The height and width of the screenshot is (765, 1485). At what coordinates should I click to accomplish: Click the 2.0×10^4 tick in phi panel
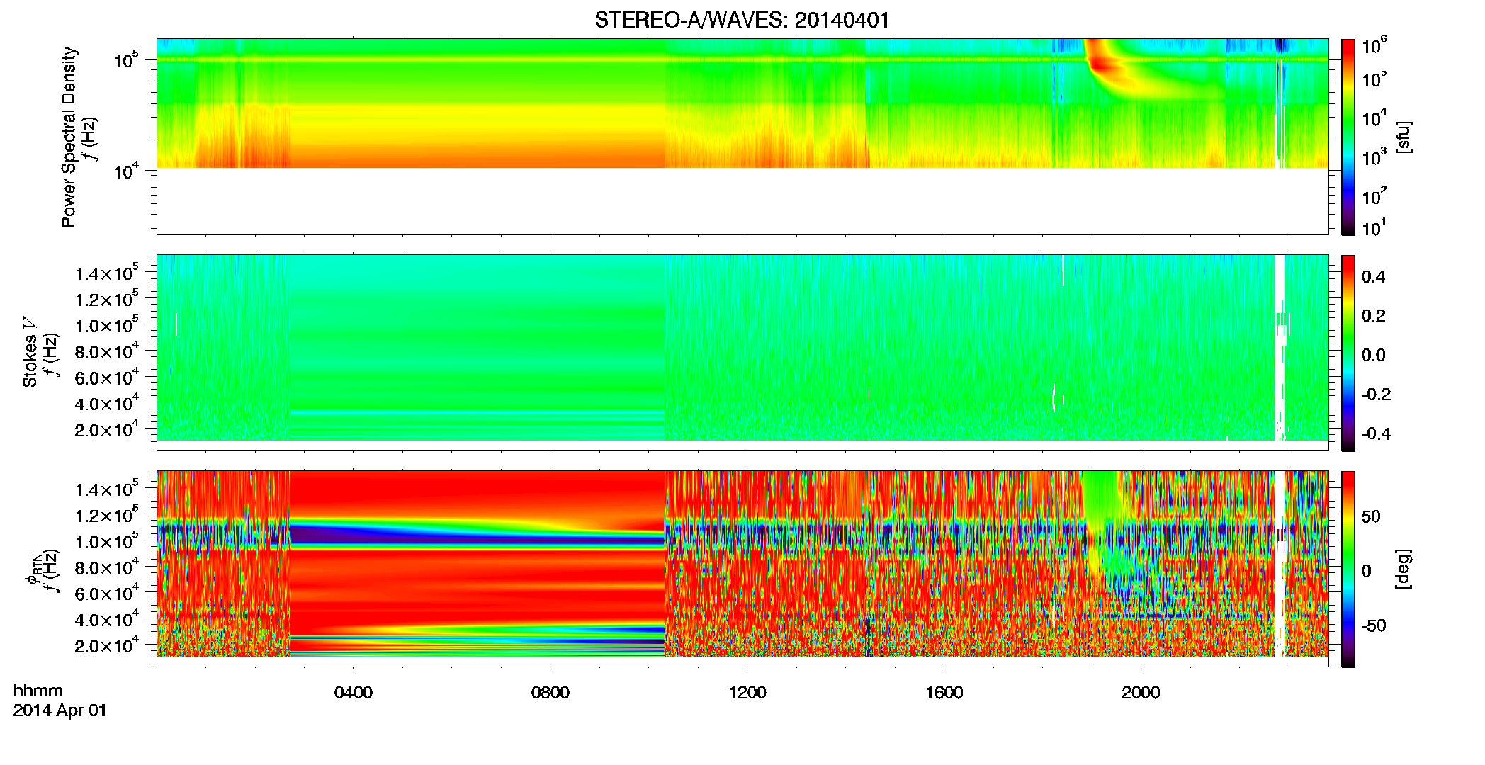[107, 645]
